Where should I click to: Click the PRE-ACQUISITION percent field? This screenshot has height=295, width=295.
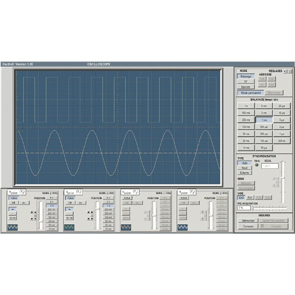point(244,208)
